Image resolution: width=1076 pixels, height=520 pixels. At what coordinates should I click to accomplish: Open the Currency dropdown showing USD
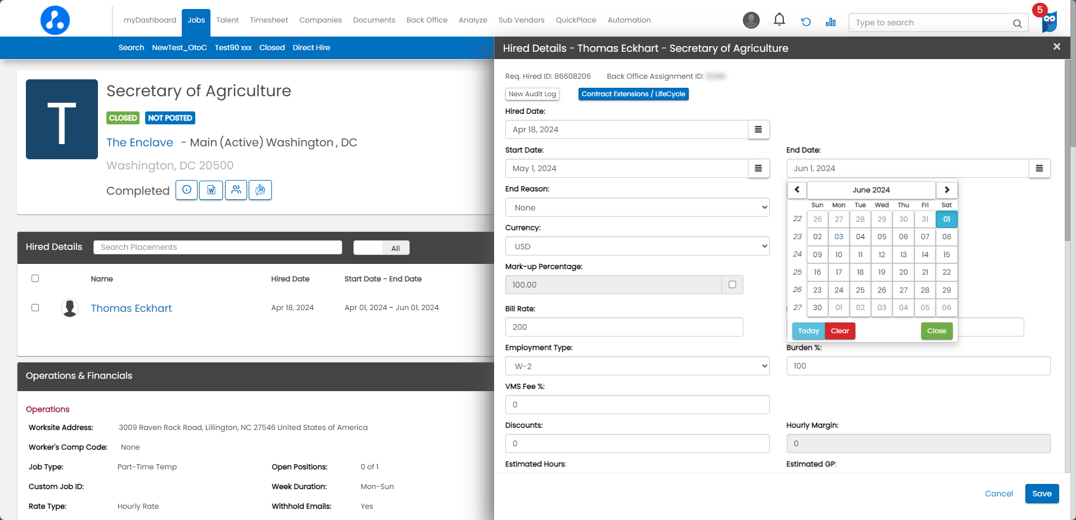coord(637,246)
